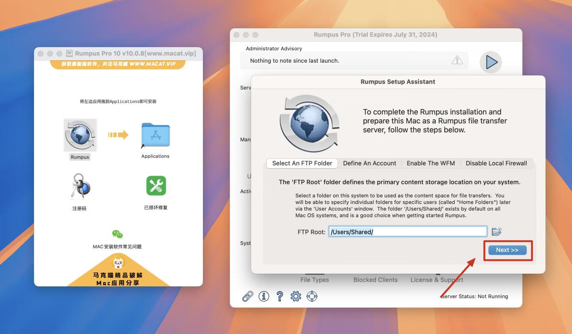This screenshot has height=334, width=572.
Task: Click the cat mascot logo in installer window
Action: click(x=118, y=263)
